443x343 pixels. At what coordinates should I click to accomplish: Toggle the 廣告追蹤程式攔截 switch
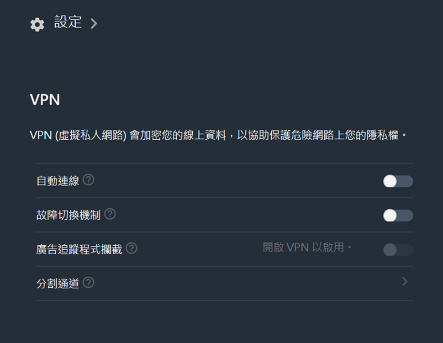398,250
